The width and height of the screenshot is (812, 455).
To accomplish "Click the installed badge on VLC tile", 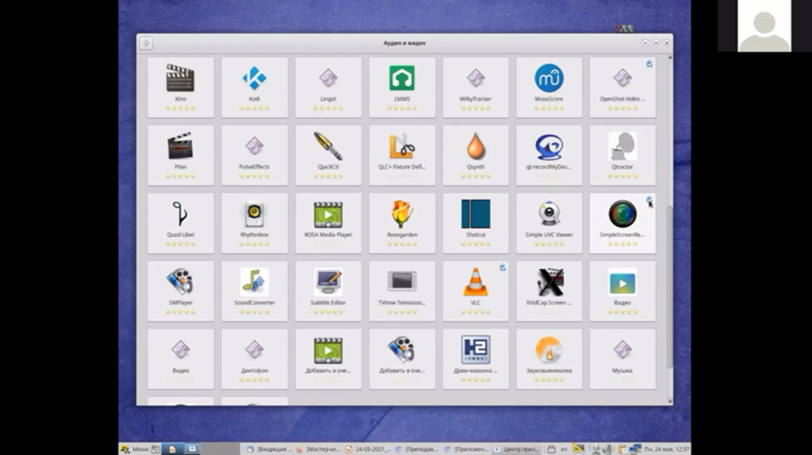I will (502, 268).
